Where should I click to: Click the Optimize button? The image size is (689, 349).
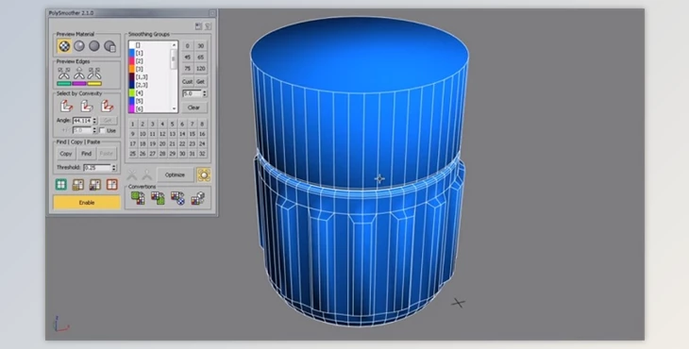point(175,174)
